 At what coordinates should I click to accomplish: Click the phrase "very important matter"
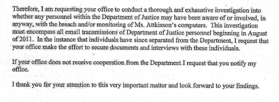point(135,85)
